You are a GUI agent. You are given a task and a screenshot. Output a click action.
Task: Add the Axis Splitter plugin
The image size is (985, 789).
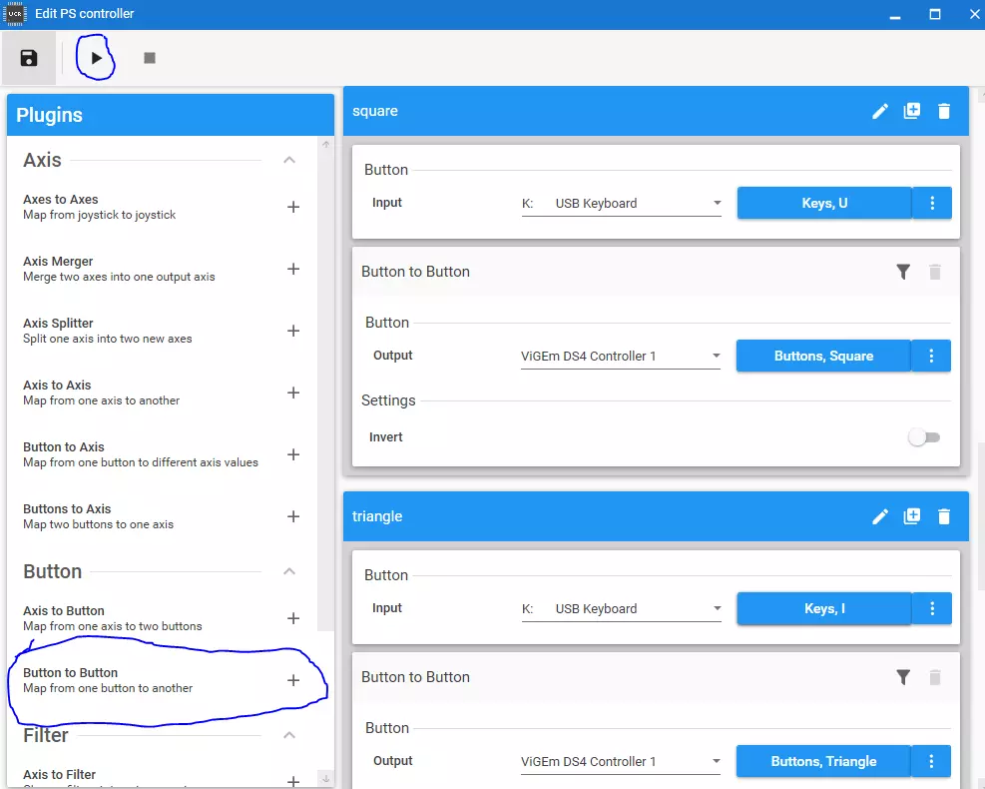click(292, 331)
